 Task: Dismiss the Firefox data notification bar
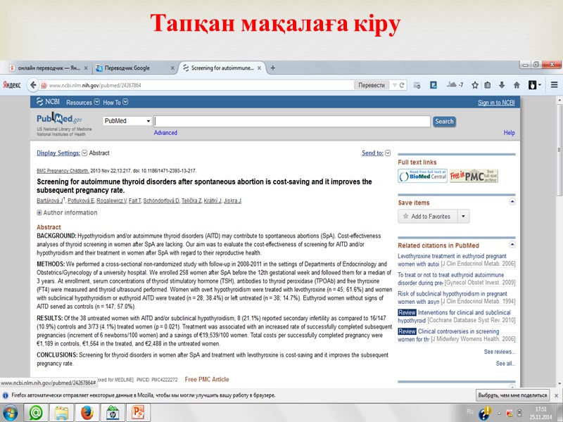click(556, 395)
